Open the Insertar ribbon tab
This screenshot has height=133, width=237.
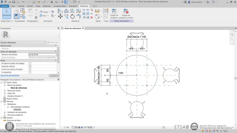coord(21,6)
